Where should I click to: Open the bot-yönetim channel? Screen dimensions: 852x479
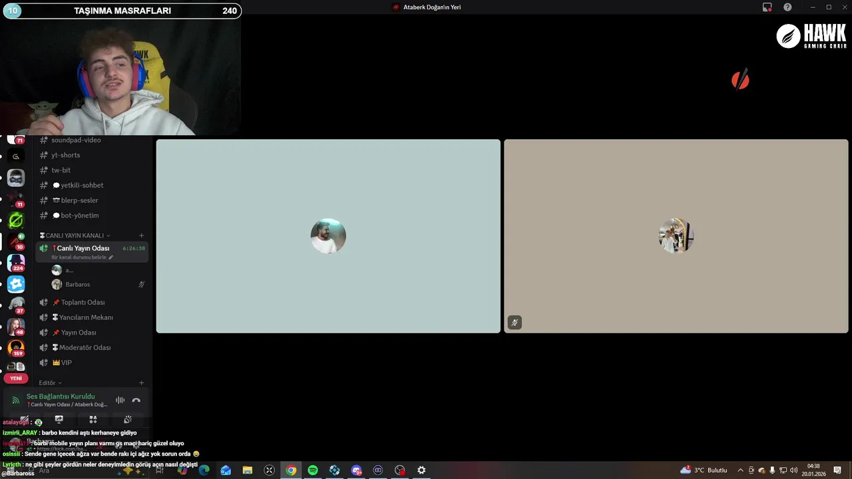click(92, 216)
